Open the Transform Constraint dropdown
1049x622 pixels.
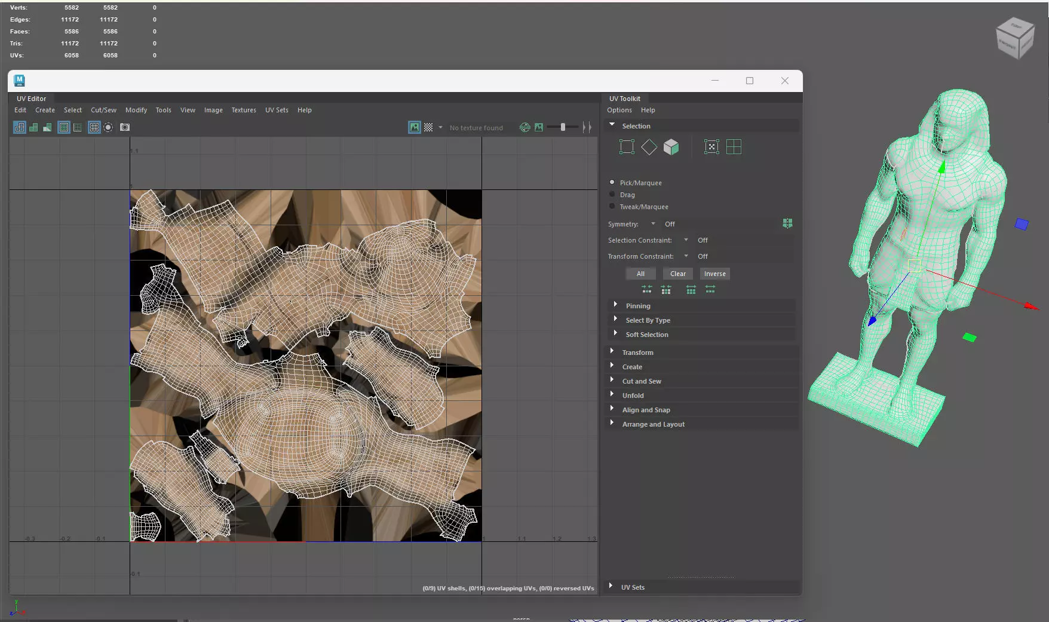(x=686, y=256)
